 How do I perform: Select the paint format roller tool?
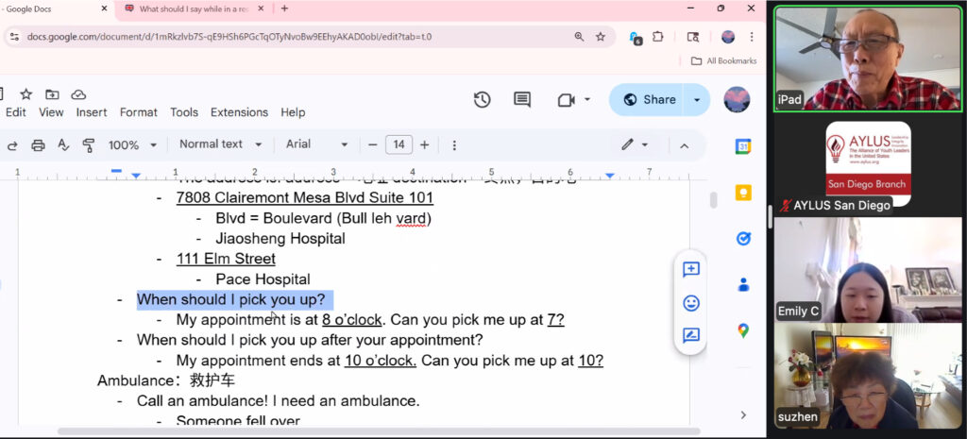point(89,145)
